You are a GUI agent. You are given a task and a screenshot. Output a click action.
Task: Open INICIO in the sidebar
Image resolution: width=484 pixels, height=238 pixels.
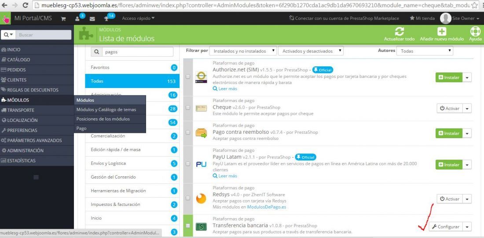coord(37,49)
